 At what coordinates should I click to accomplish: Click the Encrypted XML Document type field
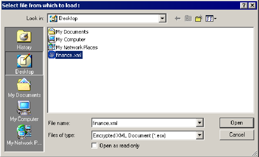[144, 135]
